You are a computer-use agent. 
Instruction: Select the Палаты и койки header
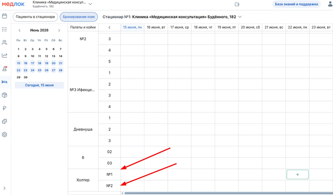pyautogui.click(x=83, y=27)
